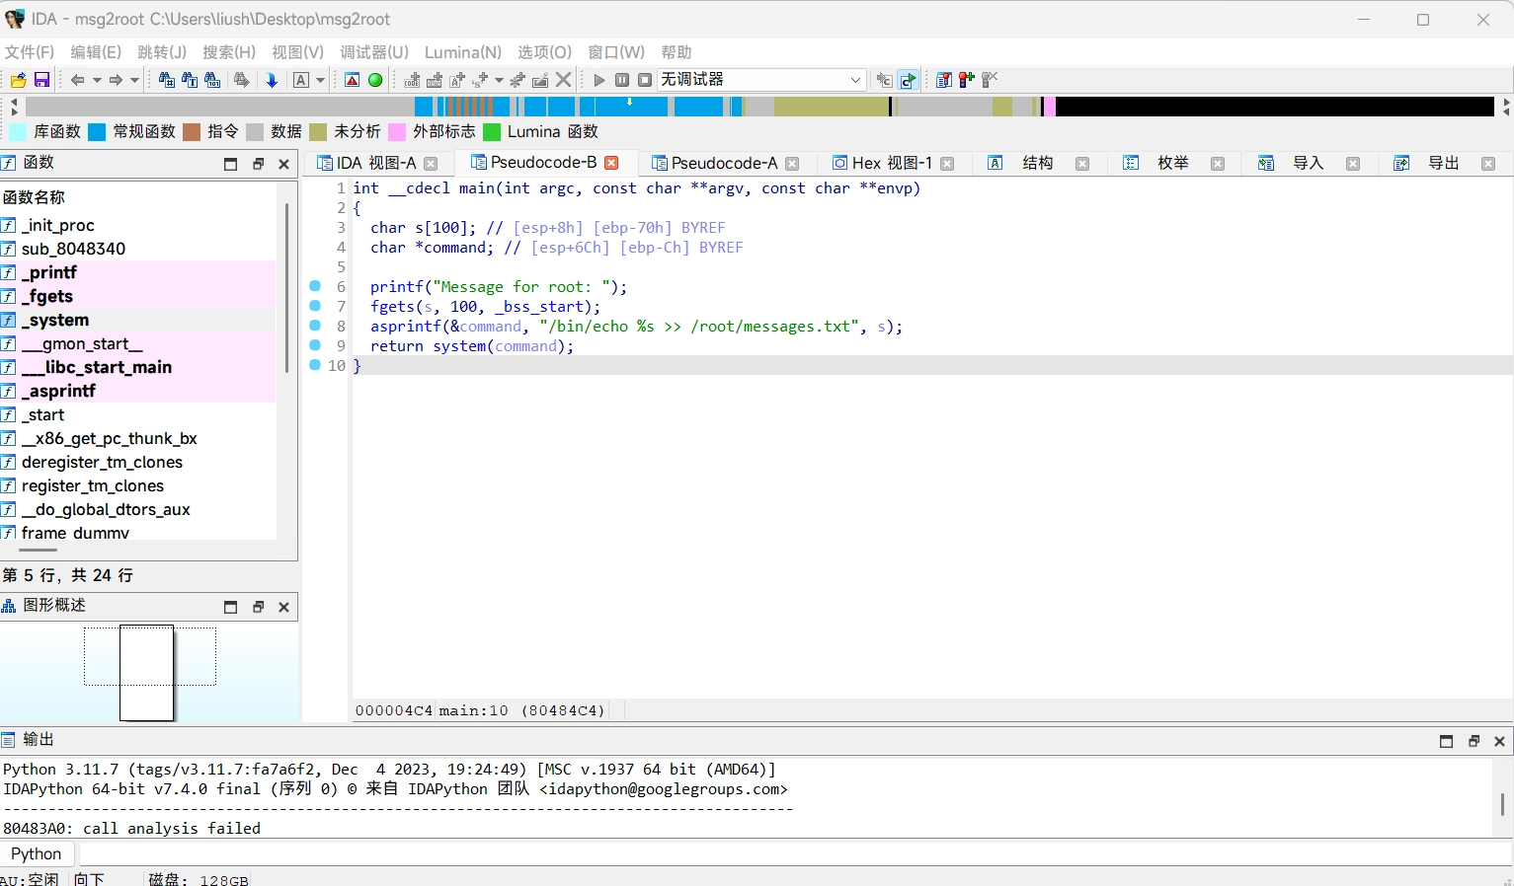Open the Lumina(N) menu
1514x886 pixels.
tap(463, 52)
